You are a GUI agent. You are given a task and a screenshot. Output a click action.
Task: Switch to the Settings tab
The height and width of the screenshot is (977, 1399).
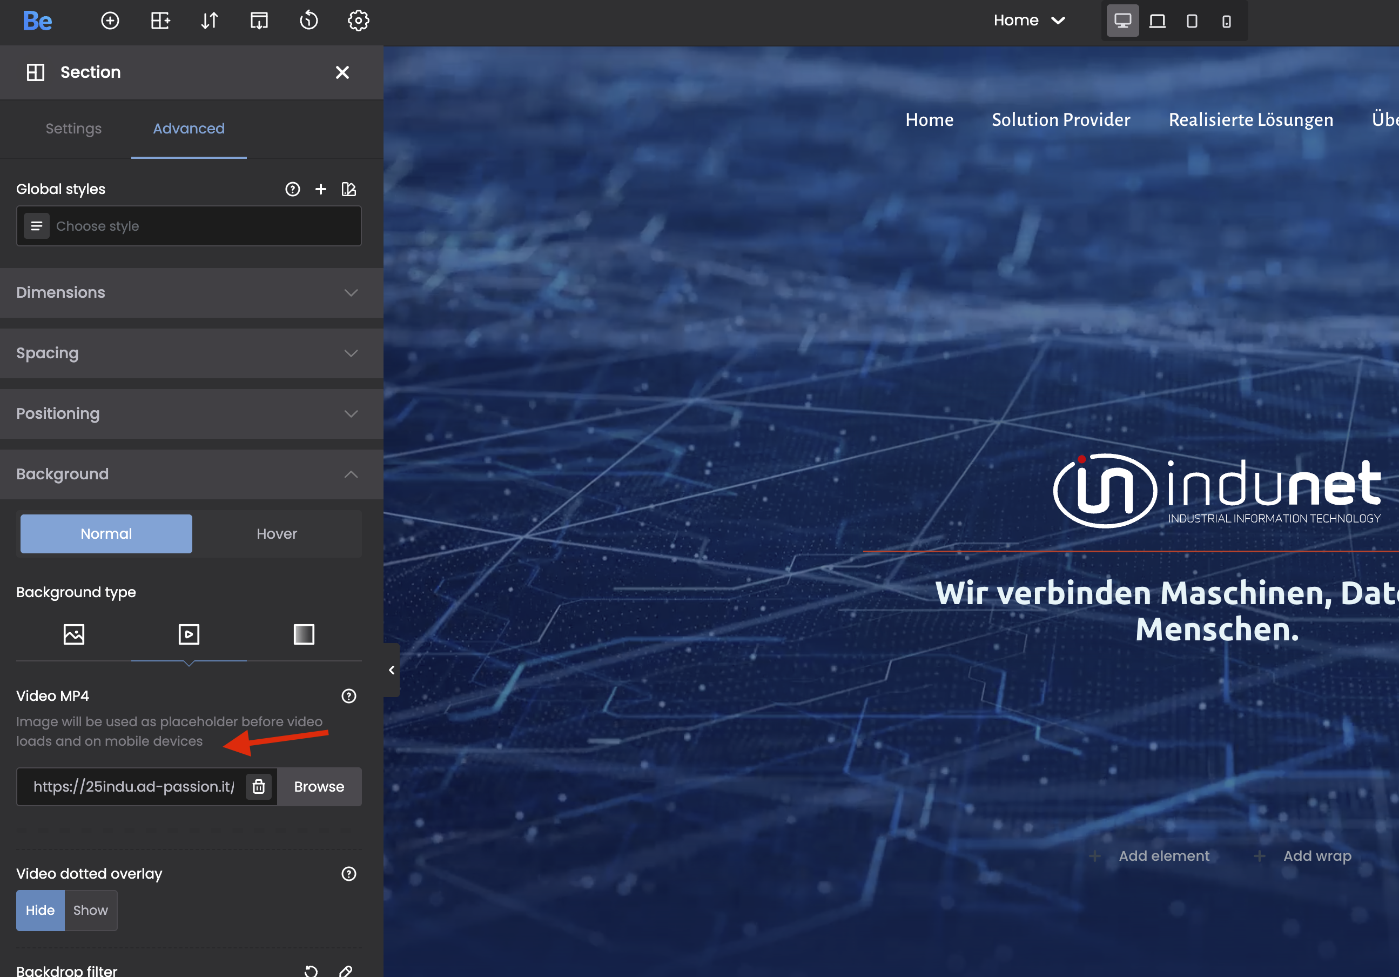click(73, 129)
